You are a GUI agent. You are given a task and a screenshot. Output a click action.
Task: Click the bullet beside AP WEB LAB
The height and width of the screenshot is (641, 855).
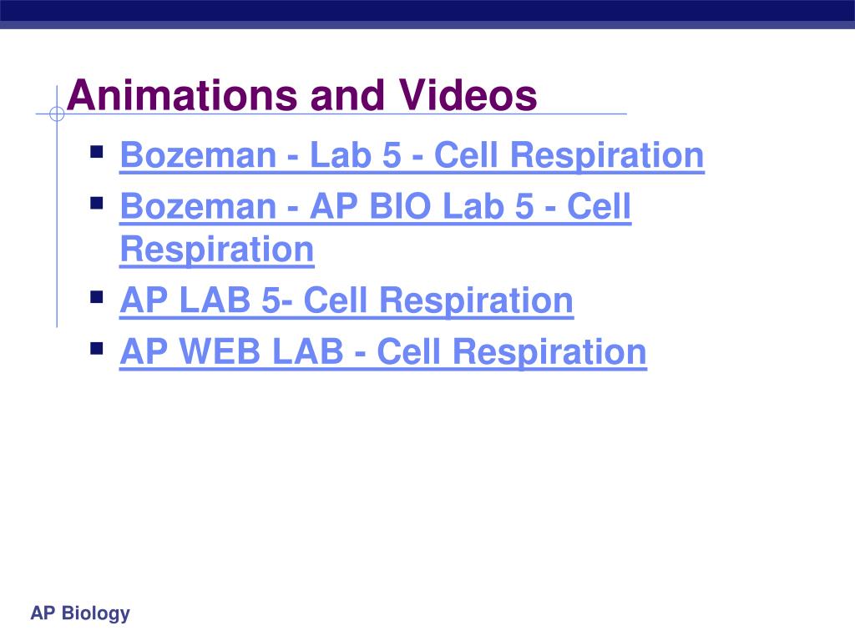coord(97,348)
